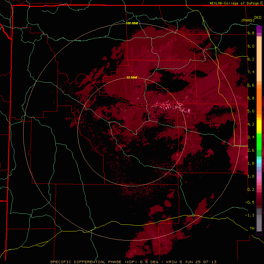Screen dimensions: 264x264
Task: Click the 5.8 value on color scale
Action: 251,98
